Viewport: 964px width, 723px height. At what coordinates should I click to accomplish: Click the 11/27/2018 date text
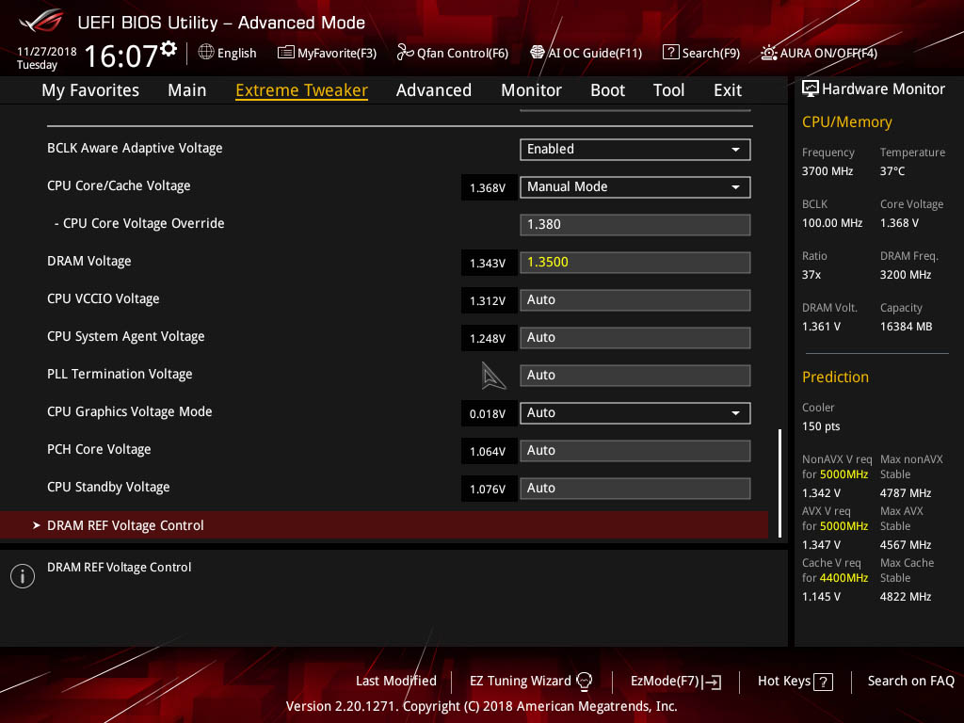point(47,52)
